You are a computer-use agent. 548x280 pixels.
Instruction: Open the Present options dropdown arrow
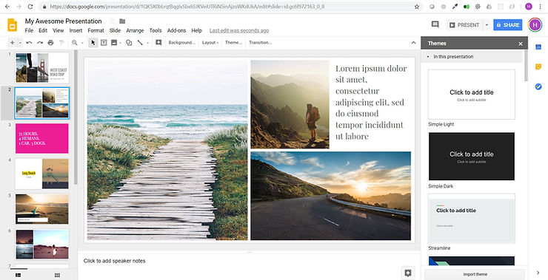tap(487, 25)
